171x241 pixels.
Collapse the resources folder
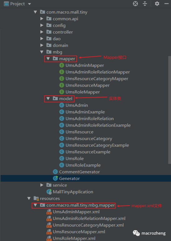29,199
